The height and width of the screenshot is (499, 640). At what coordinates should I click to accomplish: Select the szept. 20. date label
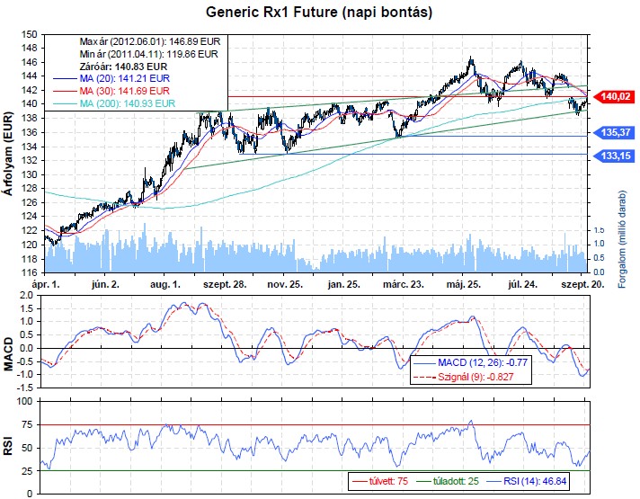[x=581, y=281]
